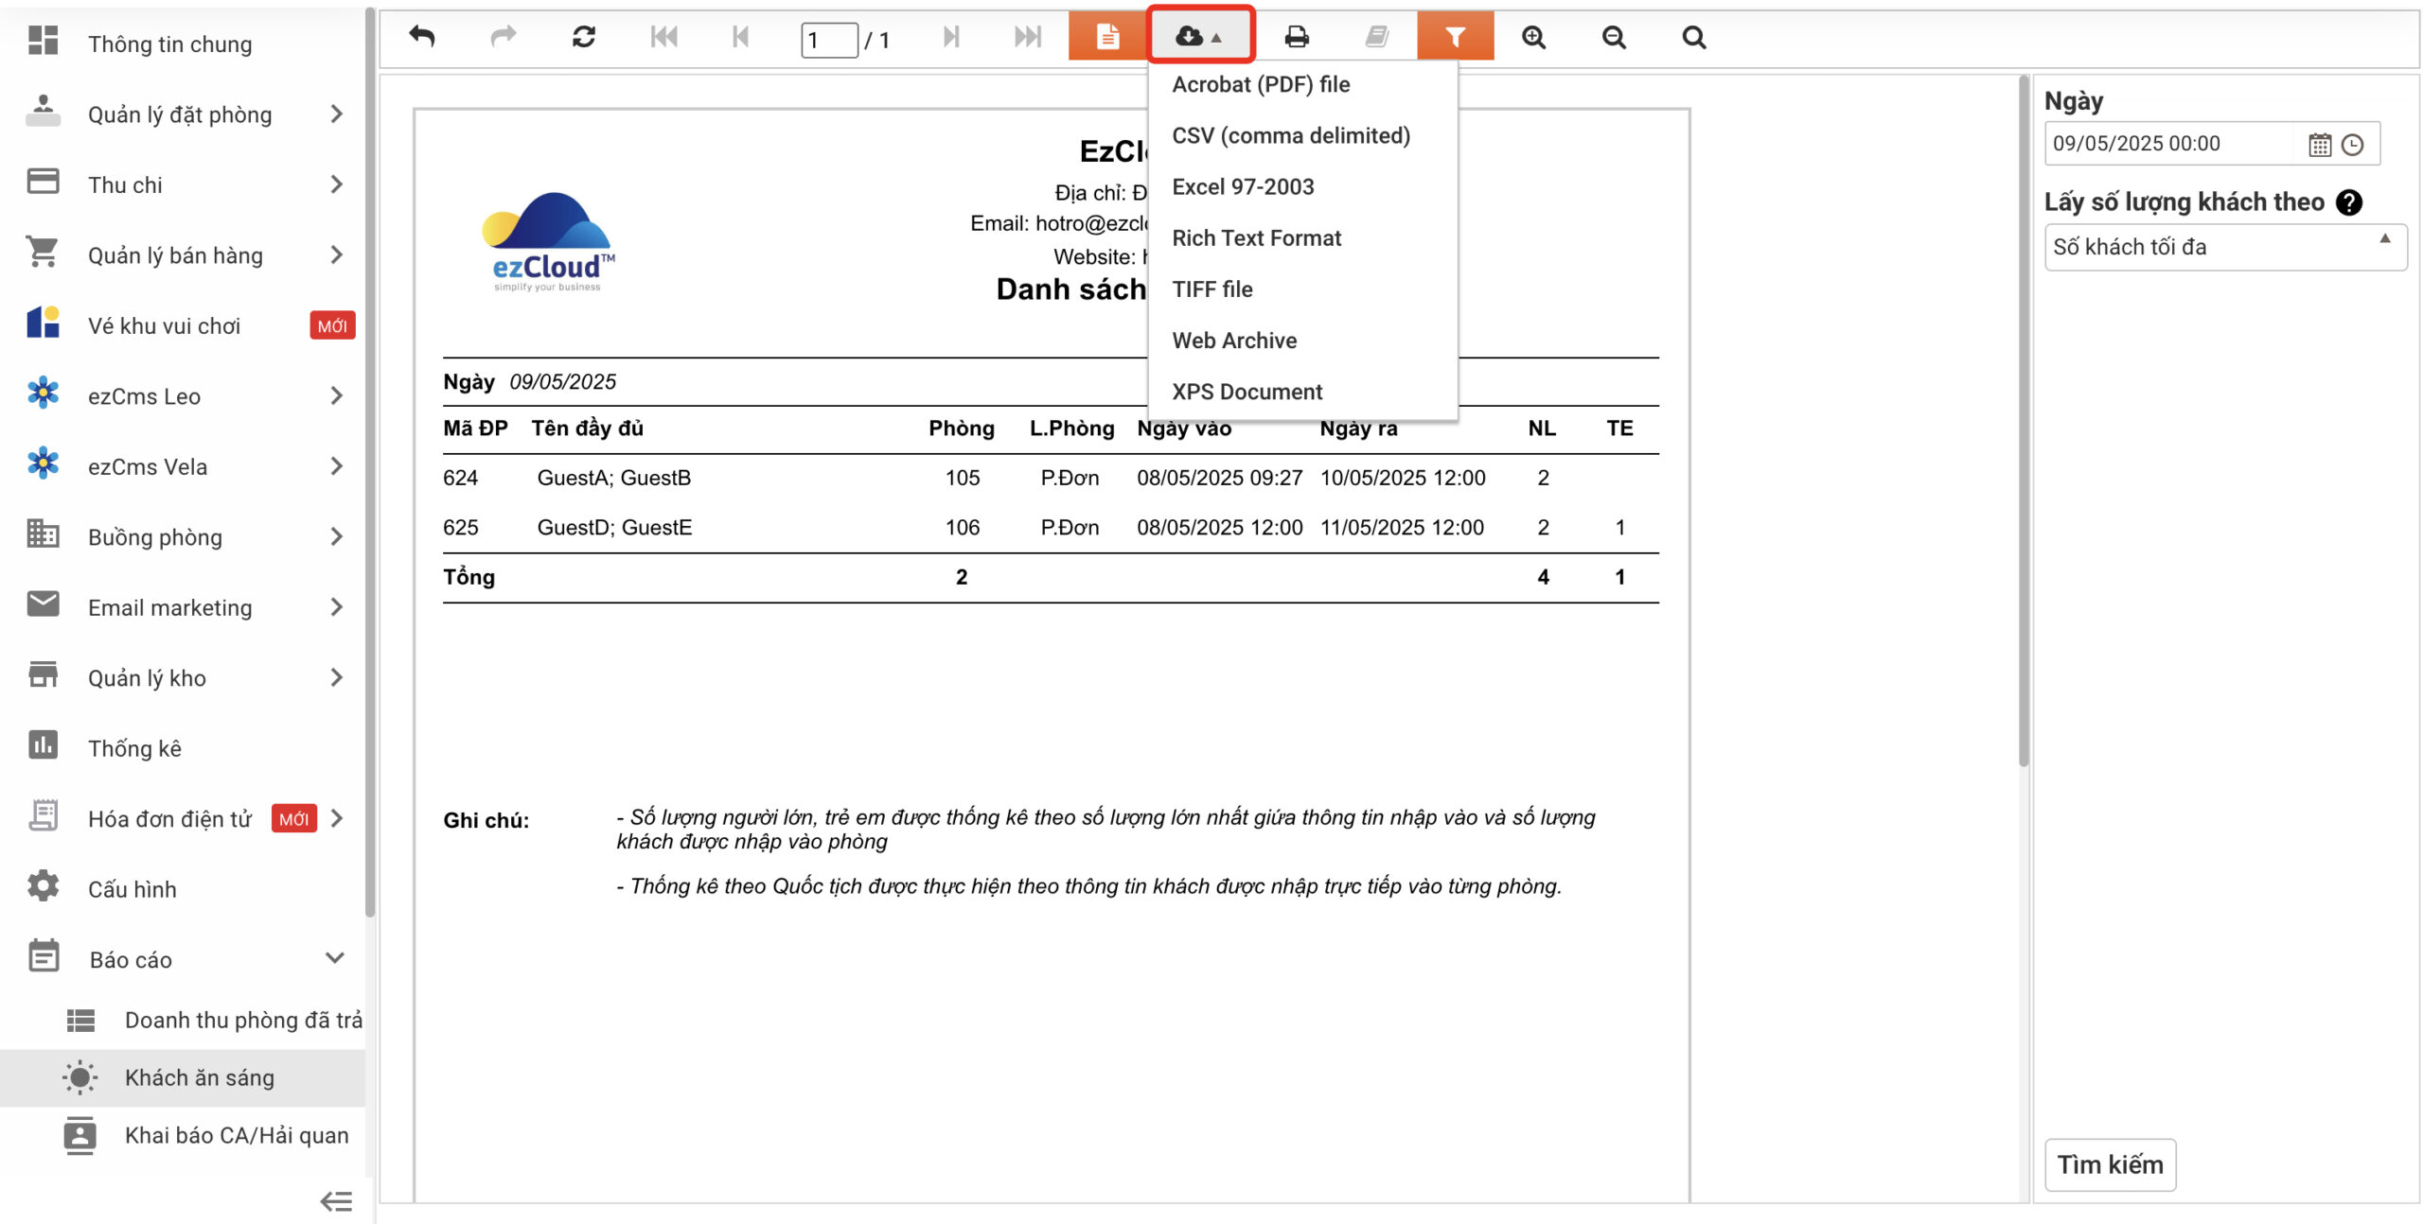Collapse the sidebar with arrow icon
This screenshot has height=1224, width=2423.
[x=335, y=1200]
